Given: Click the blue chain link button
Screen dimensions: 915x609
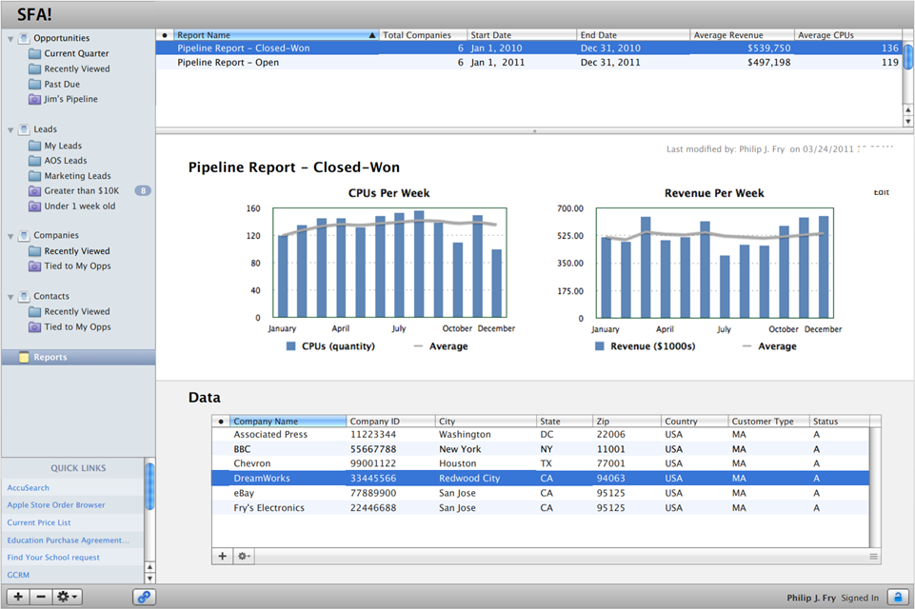Looking at the screenshot, I should pos(144,597).
